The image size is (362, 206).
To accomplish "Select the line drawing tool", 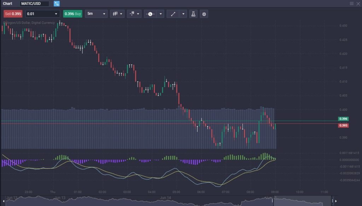I will click(x=173, y=14).
